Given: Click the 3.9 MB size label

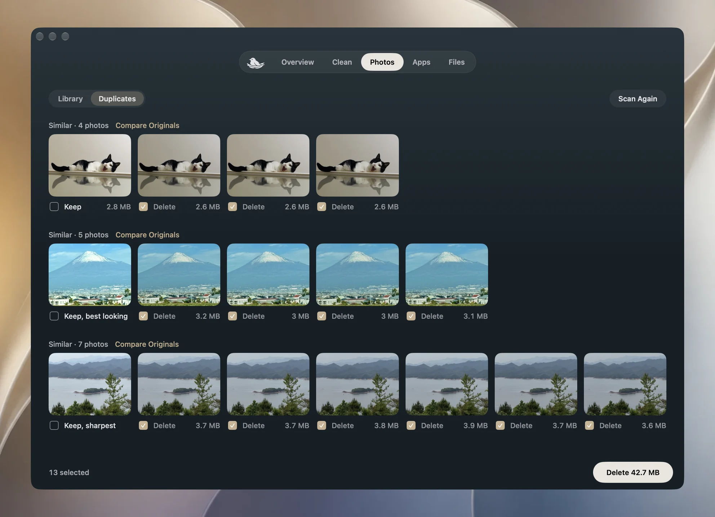Looking at the screenshot, I should click(x=476, y=426).
